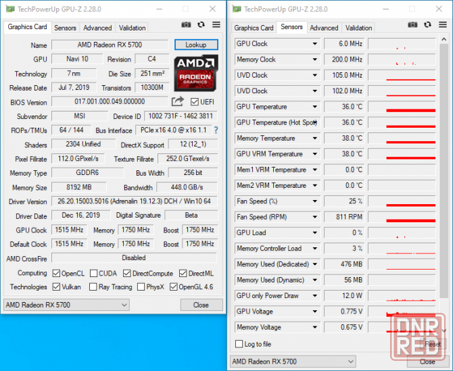This screenshot has height=371, width=453.
Task: Toggle the OpenCL checkbox
Action: (x=56, y=274)
